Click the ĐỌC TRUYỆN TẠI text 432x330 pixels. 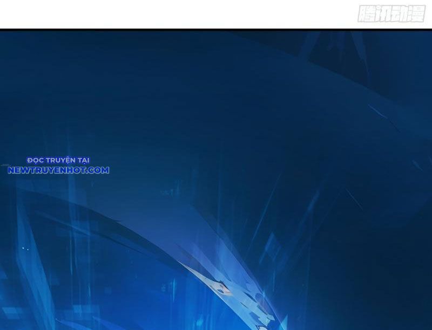58,160
